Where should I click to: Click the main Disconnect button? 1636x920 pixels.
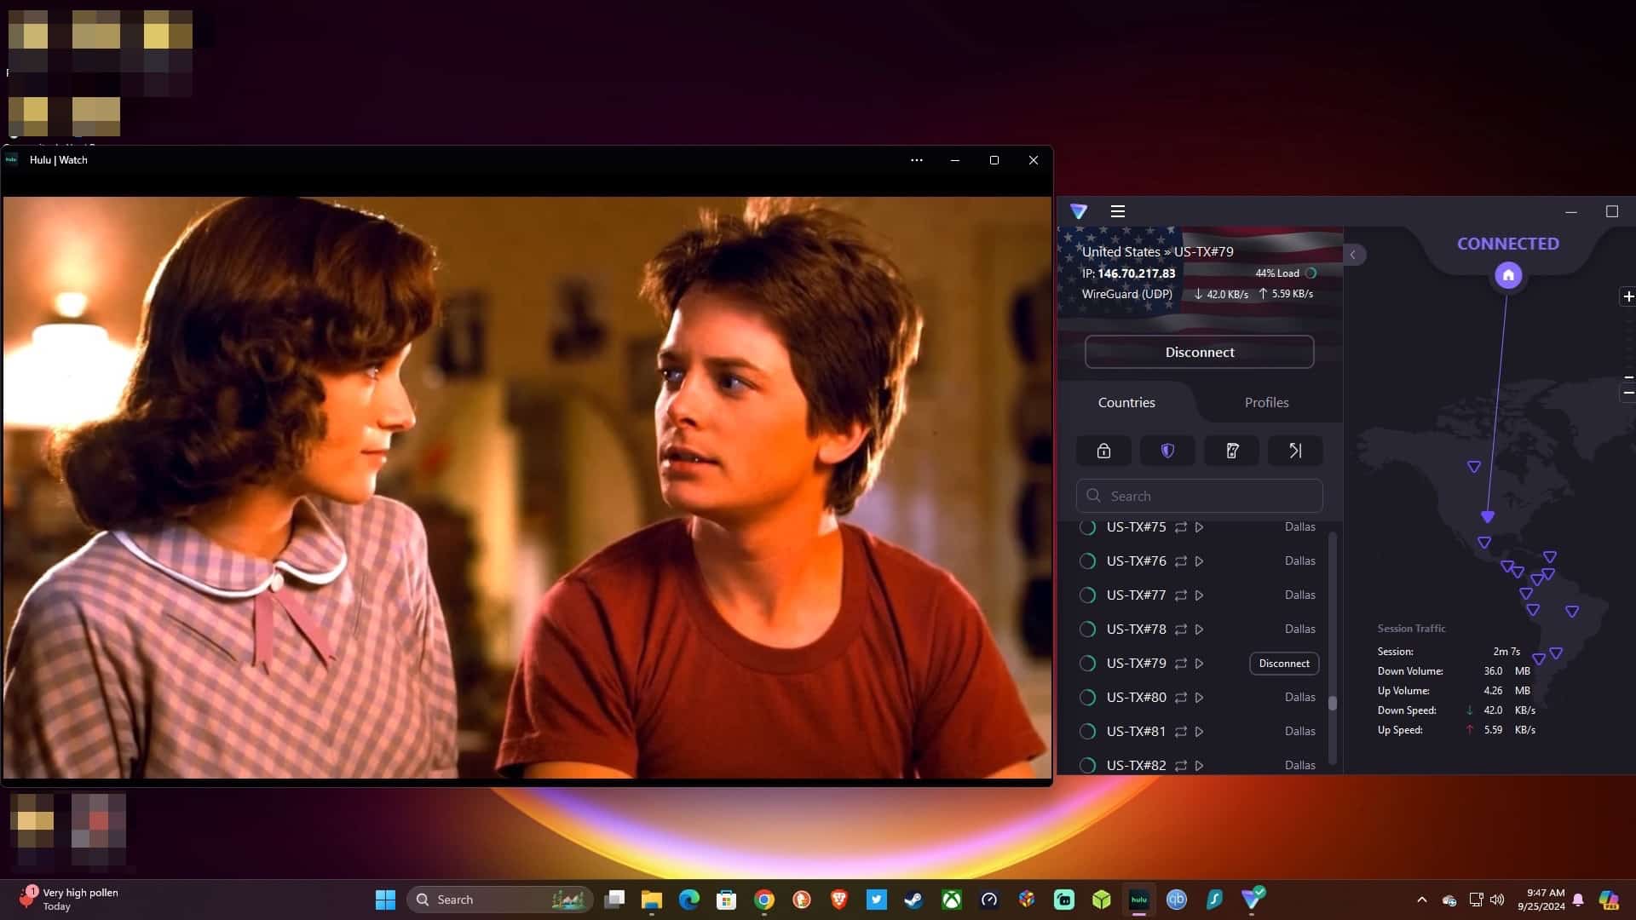[x=1200, y=352]
